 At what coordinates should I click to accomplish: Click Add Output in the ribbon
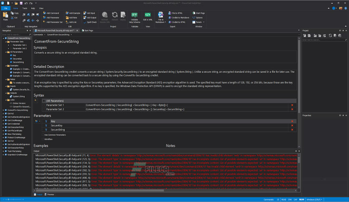[90, 18]
